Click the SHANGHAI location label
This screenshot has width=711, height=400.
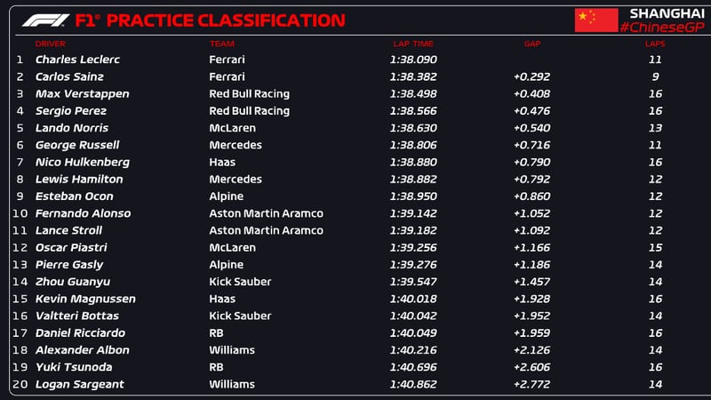click(x=667, y=12)
